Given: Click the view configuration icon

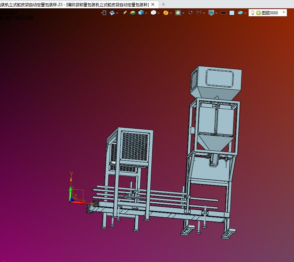Looking at the screenshot, I should pos(112,13).
